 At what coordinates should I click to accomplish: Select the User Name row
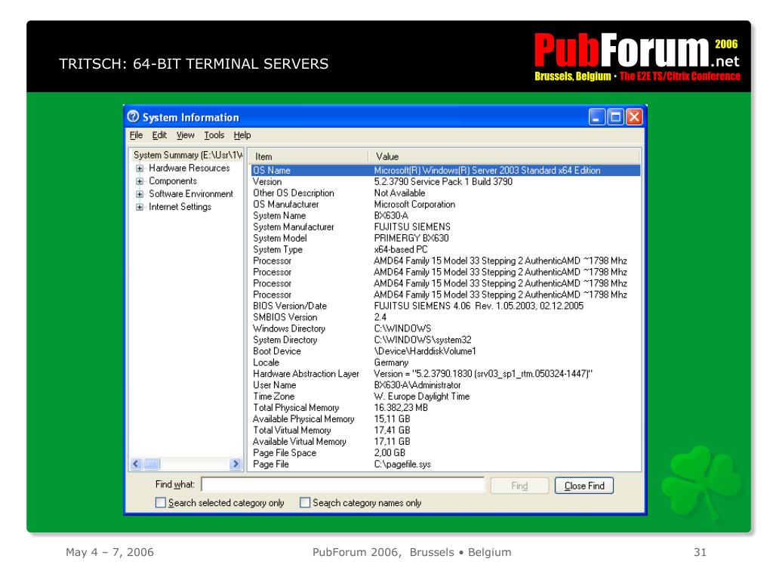(x=445, y=385)
